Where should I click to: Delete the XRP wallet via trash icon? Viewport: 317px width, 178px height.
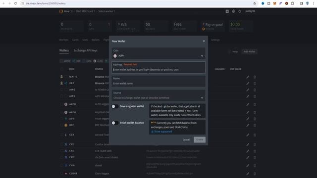coord(255,84)
